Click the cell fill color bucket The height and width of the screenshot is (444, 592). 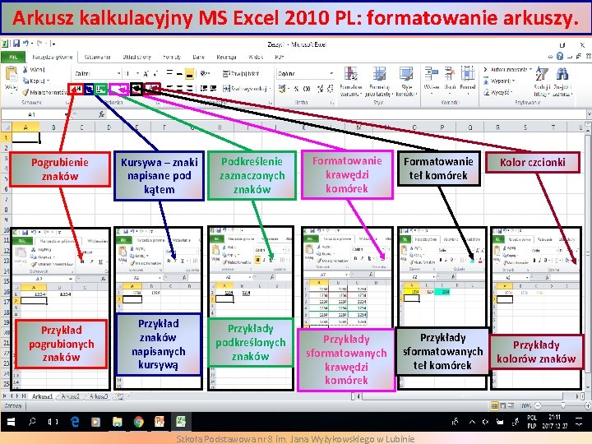(136, 89)
